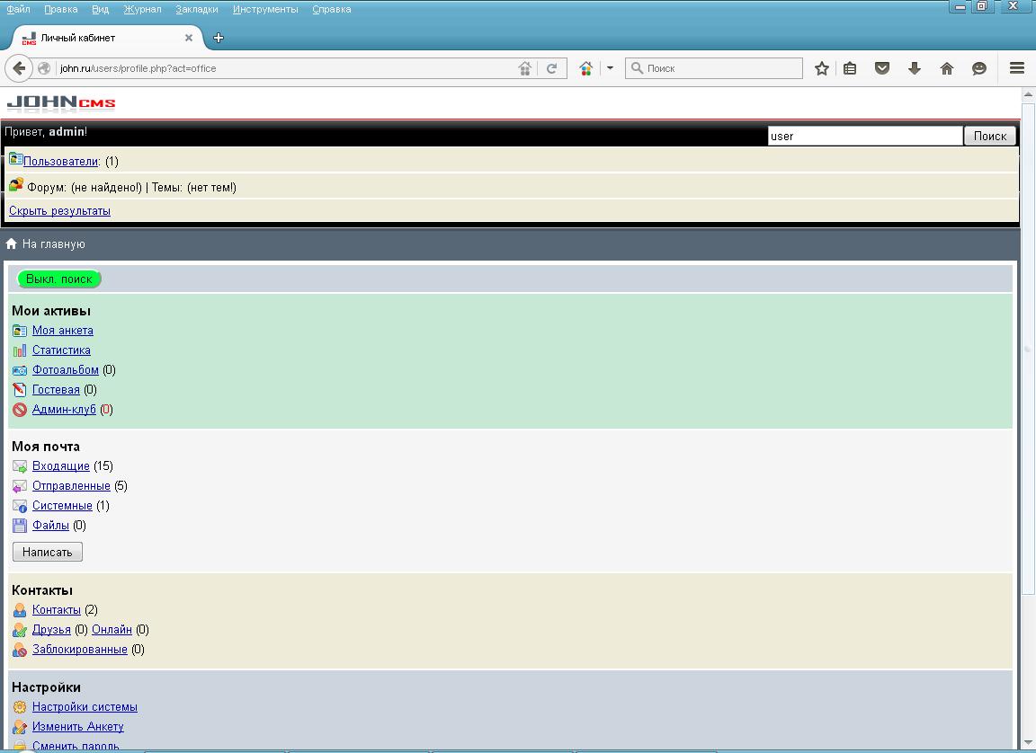Open the Файл menu

[x=18, y=9]
